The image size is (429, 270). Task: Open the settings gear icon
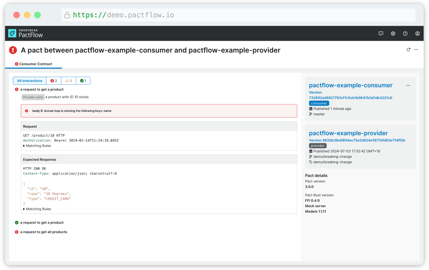pyautogui.click(x=393, y=33)
